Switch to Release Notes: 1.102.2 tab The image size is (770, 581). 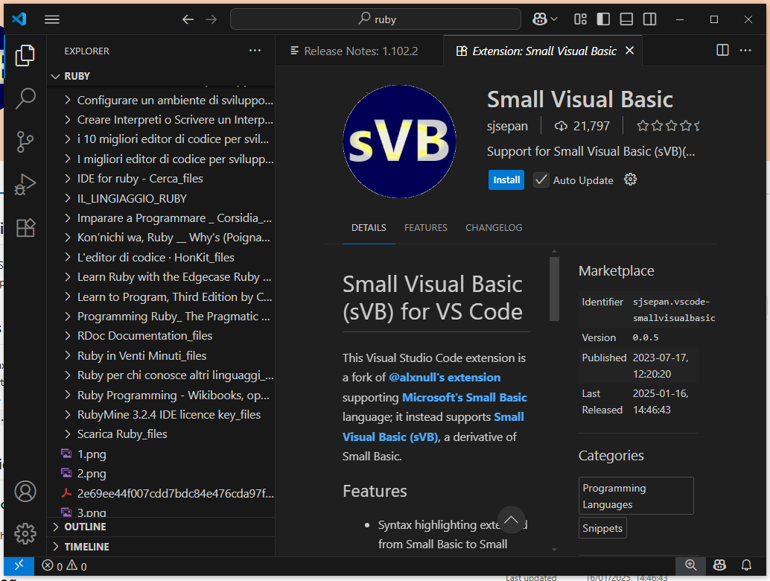pyautogui.click(x=360, y=51)
